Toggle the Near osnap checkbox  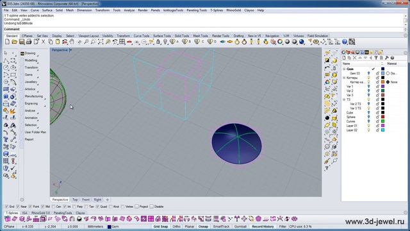click(18, 207)
